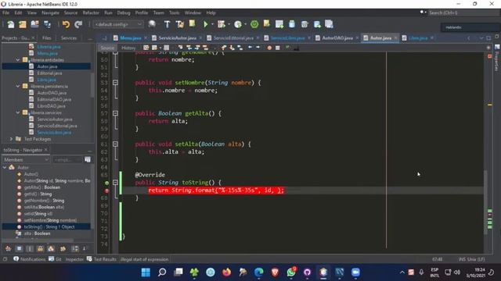
Task: Open the dropdown arrow next to Run
Action: coord(212,24)
